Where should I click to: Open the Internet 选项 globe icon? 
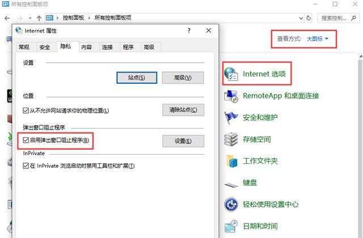(231, 74)
